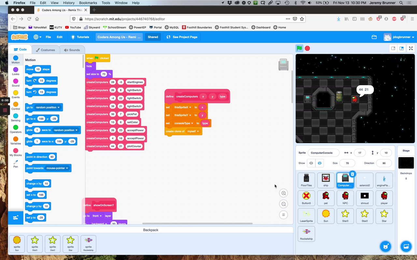Delete the ComputerConsole sprite
The image size is (417, 260).
point(352,174)
